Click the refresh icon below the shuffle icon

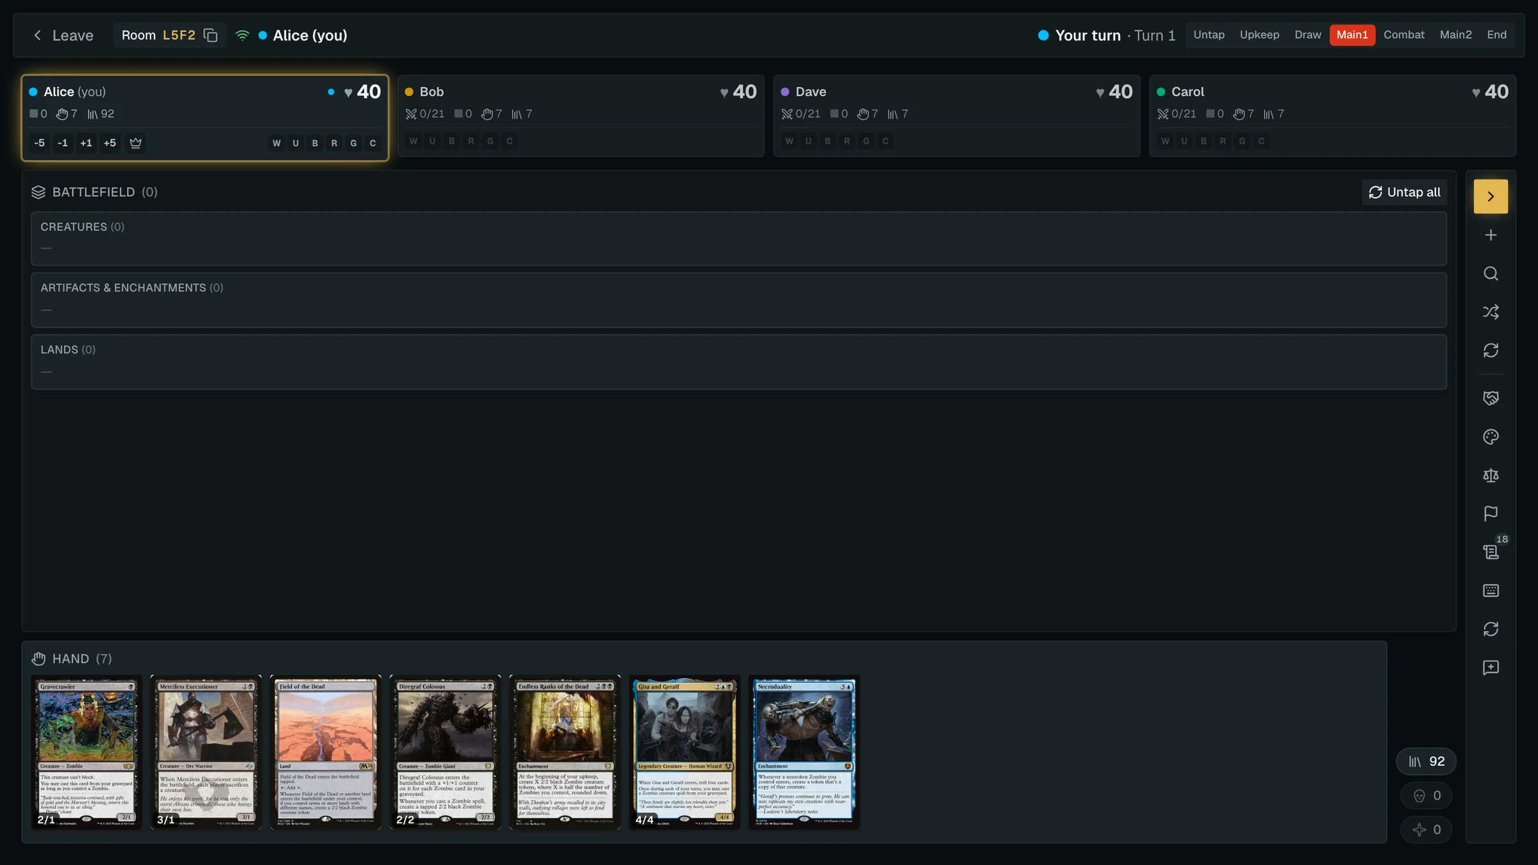tap(1490, 350)
